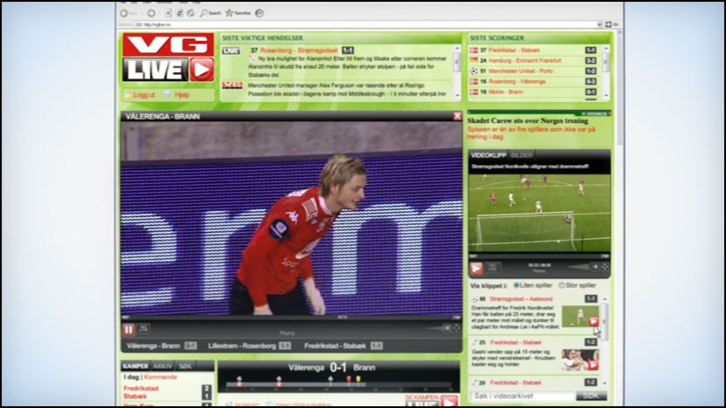Open Rosenborg - Strømsgodset event link
This screenshot has height=408, width=726.
click(x=298, y=51)
